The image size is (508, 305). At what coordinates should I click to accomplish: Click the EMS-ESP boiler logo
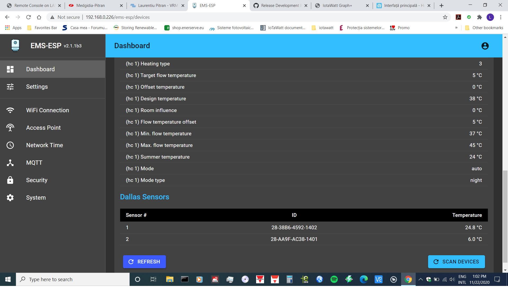coord(15,46)
